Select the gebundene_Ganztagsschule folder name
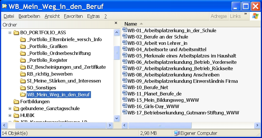 [50, 108]
